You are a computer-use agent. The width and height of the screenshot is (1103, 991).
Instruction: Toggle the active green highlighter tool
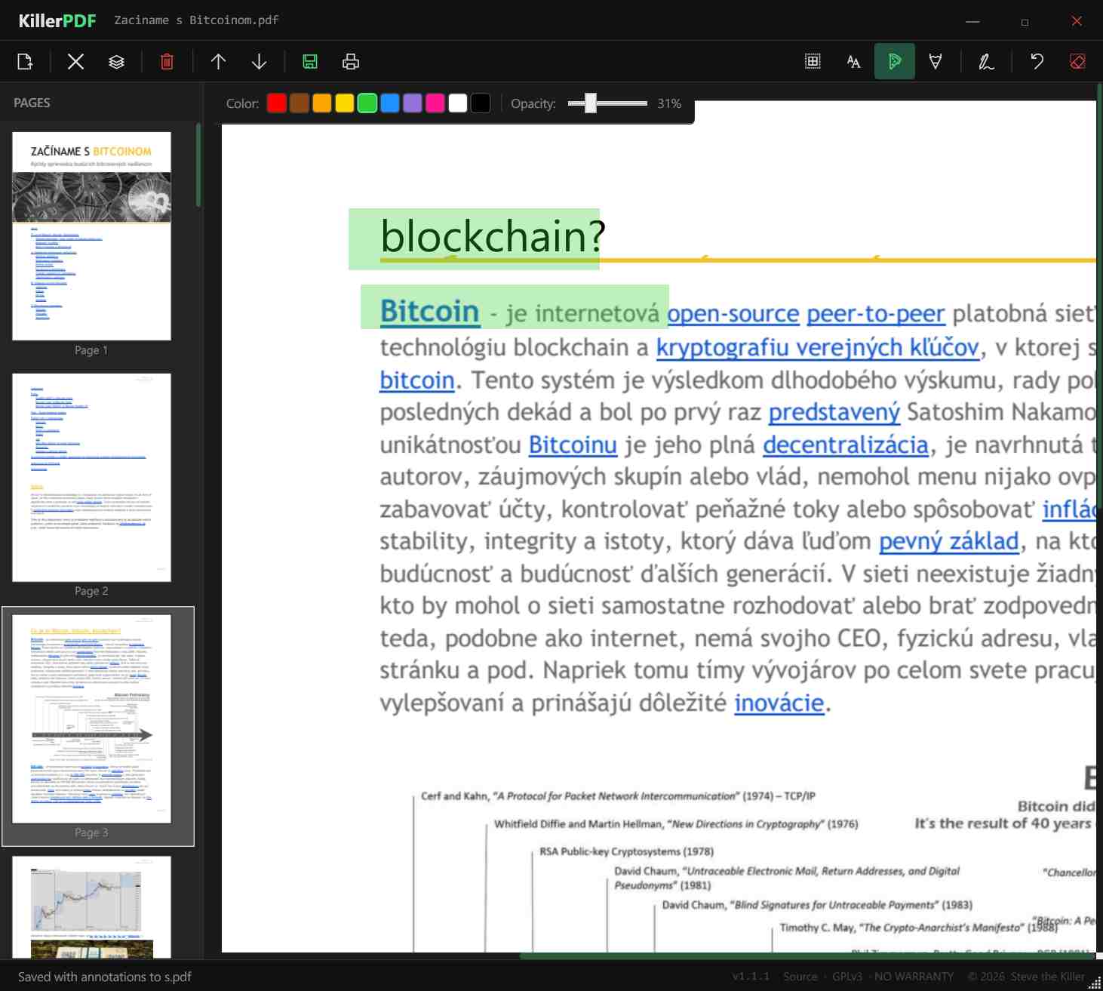click(x=894, y=62)
